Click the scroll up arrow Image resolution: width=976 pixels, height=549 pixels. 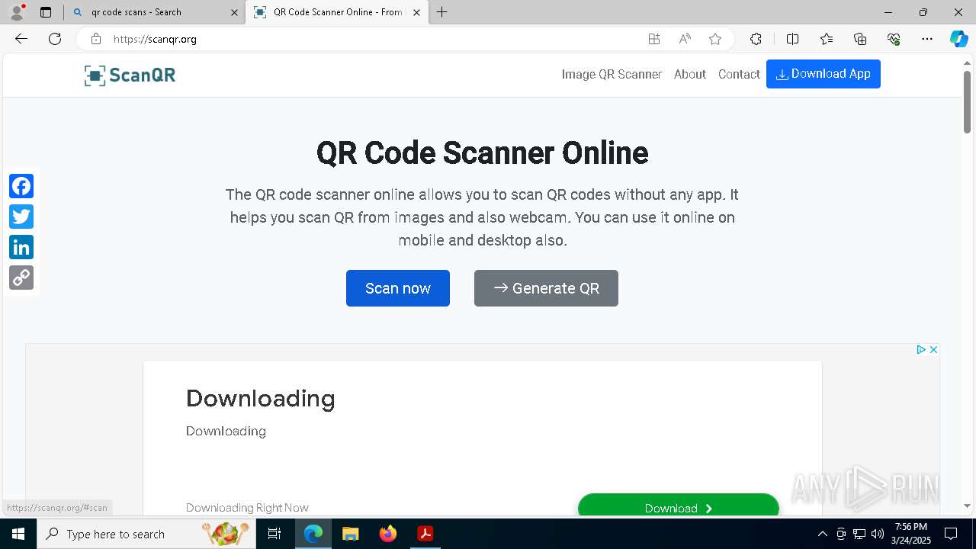click(x=967, y=63)
